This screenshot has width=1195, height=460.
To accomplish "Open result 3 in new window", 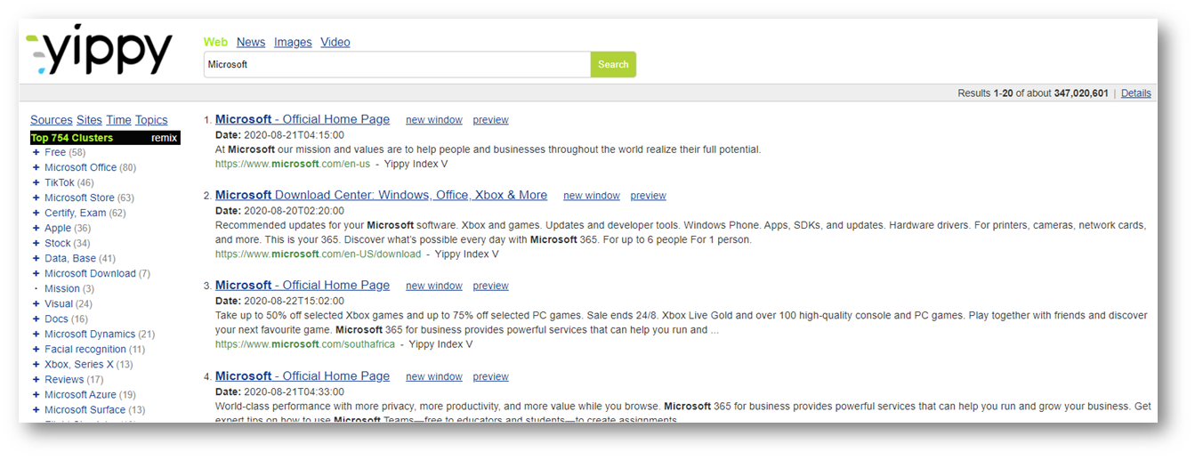I will point(434,286).
